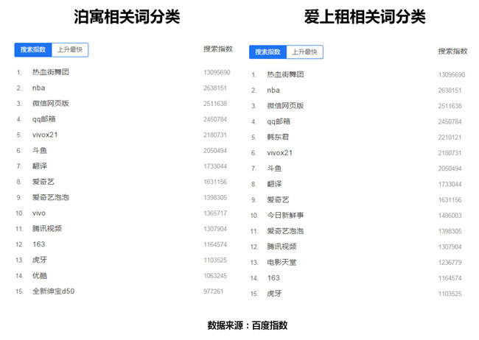Select vivox21 ranked 5 in 泊寓 list
The height and width of the screenshot is (340, 479).
pos(45,135)
